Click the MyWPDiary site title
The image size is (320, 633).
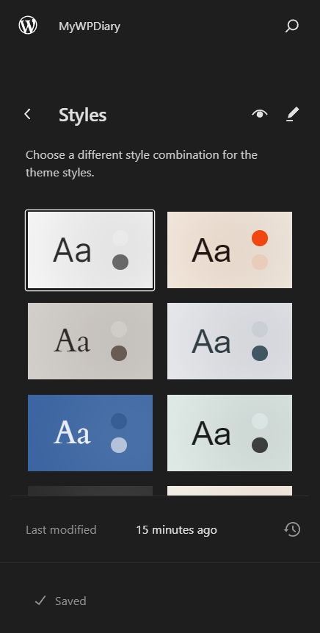pyautogui.click(x=90, y=26)
